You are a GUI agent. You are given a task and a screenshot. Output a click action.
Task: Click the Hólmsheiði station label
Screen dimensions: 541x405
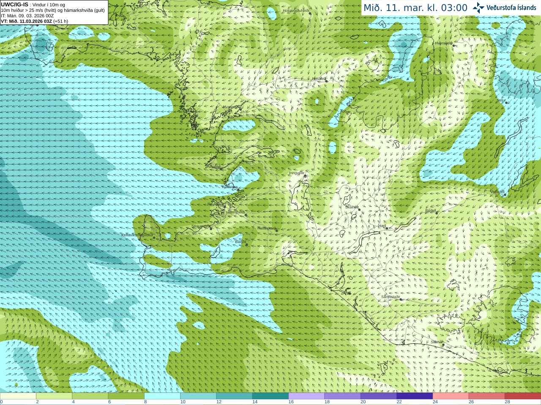coord(235,212)
